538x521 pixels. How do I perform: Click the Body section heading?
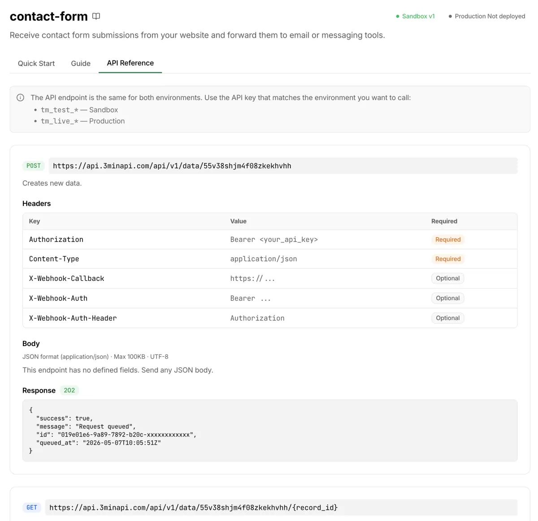coord(31,343)
